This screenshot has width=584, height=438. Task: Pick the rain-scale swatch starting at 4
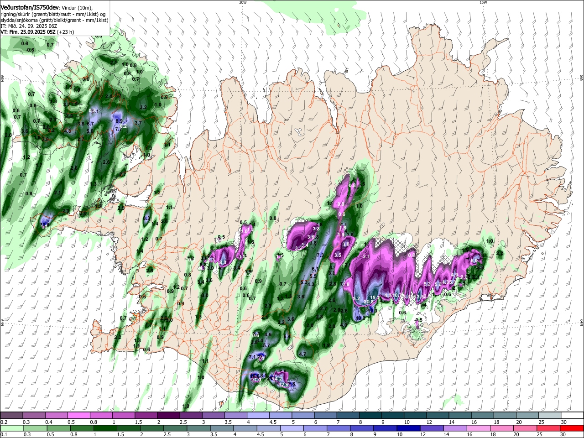[245, 428]
